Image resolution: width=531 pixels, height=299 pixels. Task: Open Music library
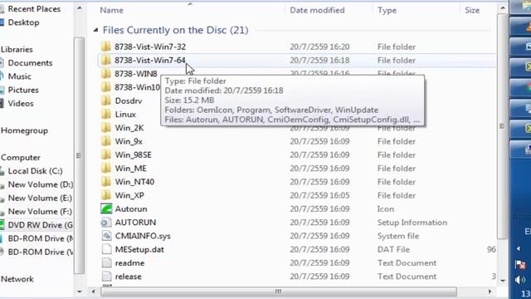click(x=19, y=76)
